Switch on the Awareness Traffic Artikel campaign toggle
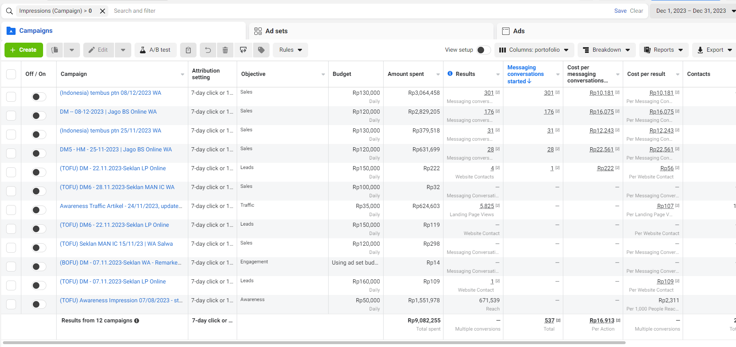This screenshot has width=736, height=347. pos(39,210)
